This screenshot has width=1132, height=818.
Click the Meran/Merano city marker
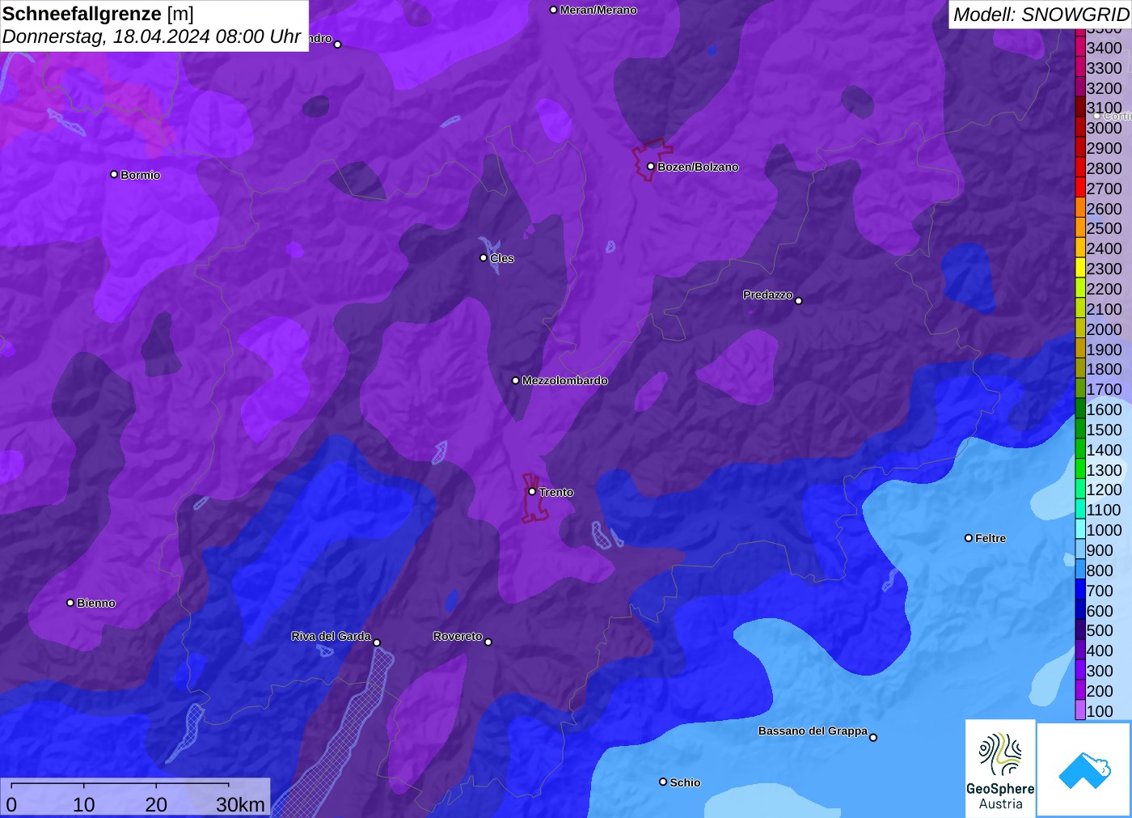coord(553,10)
